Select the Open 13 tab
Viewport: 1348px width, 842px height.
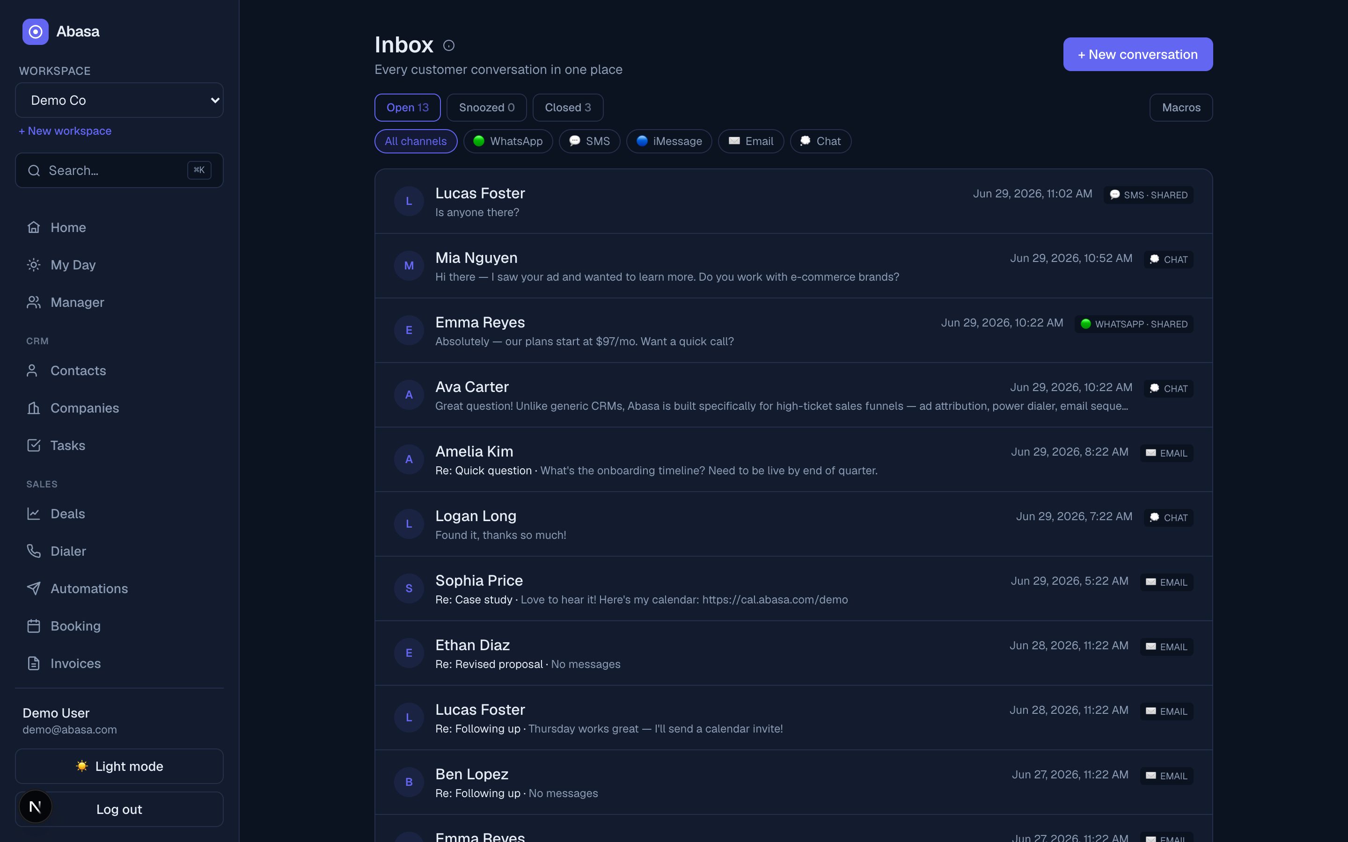[408, 108]
